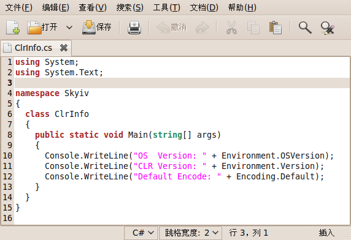Open the 文件(F) menu
The image size is (351, 240).
(x=19, y=7)
